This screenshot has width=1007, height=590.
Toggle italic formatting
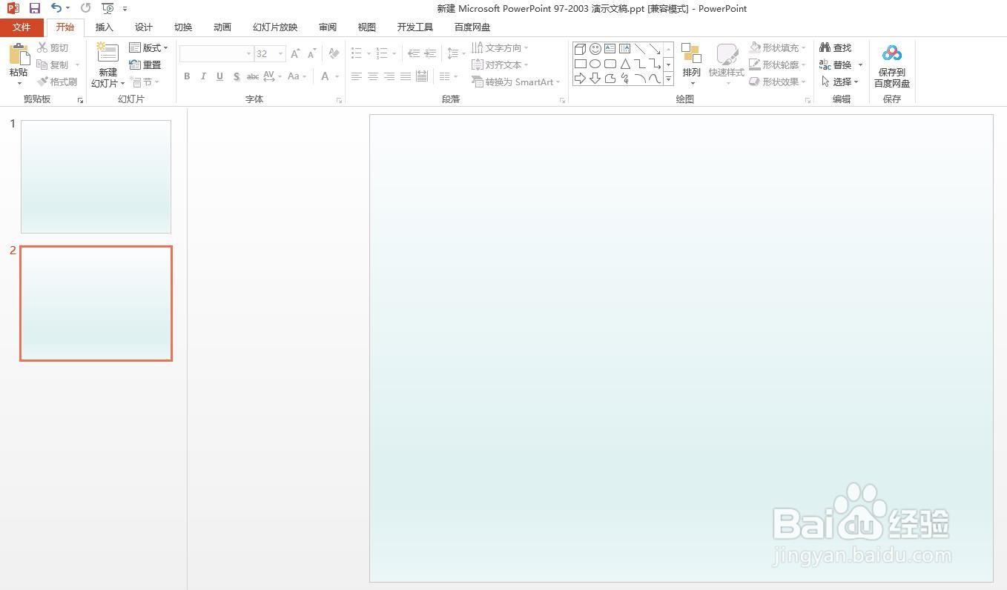pos(203,76)
